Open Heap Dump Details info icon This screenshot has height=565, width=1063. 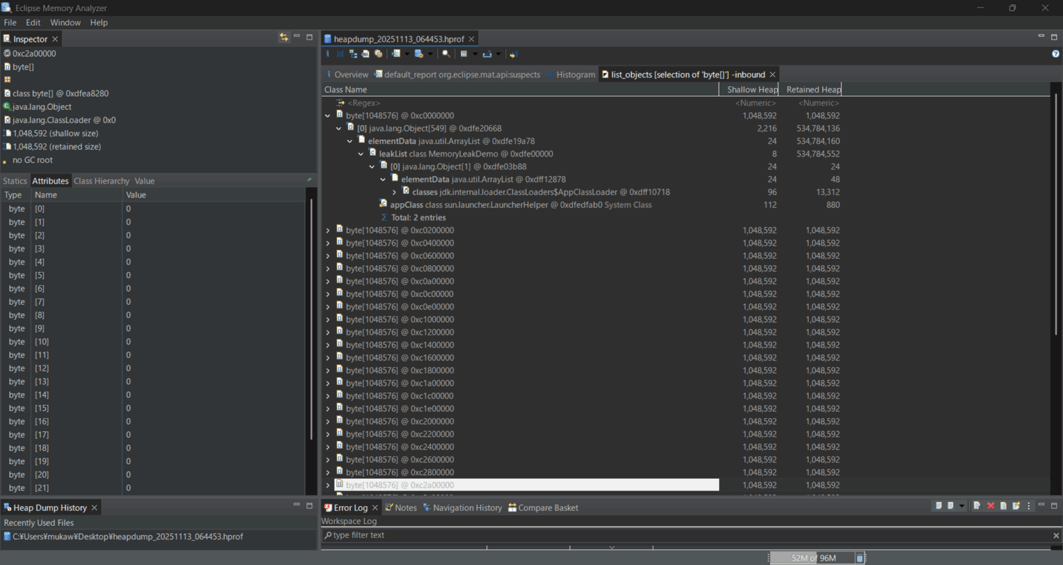[x=327, y=54]
